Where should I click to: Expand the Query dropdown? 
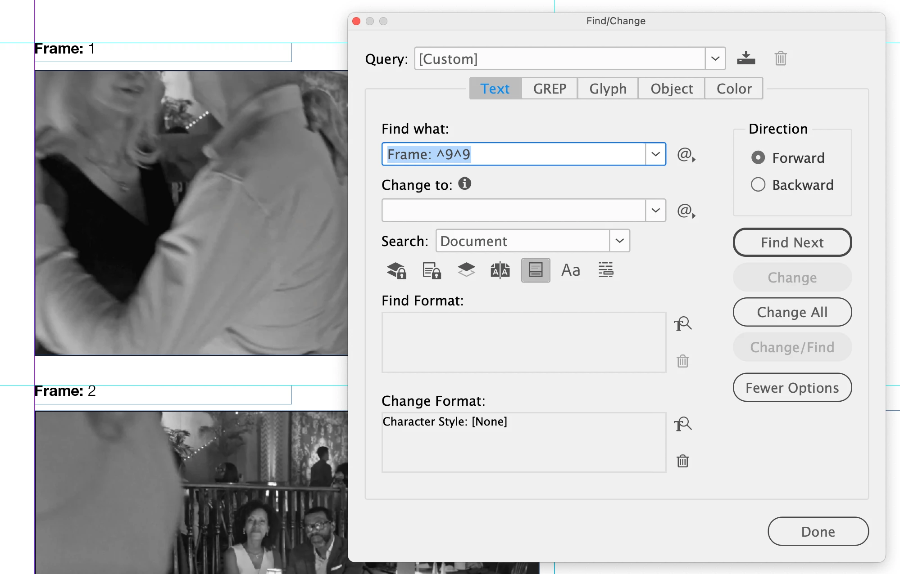pos(715,58)
